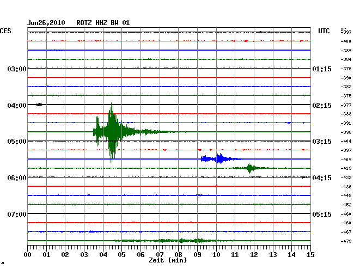Click the DC offset value -390
Screen dimensions: 354x269
[346, 78]
